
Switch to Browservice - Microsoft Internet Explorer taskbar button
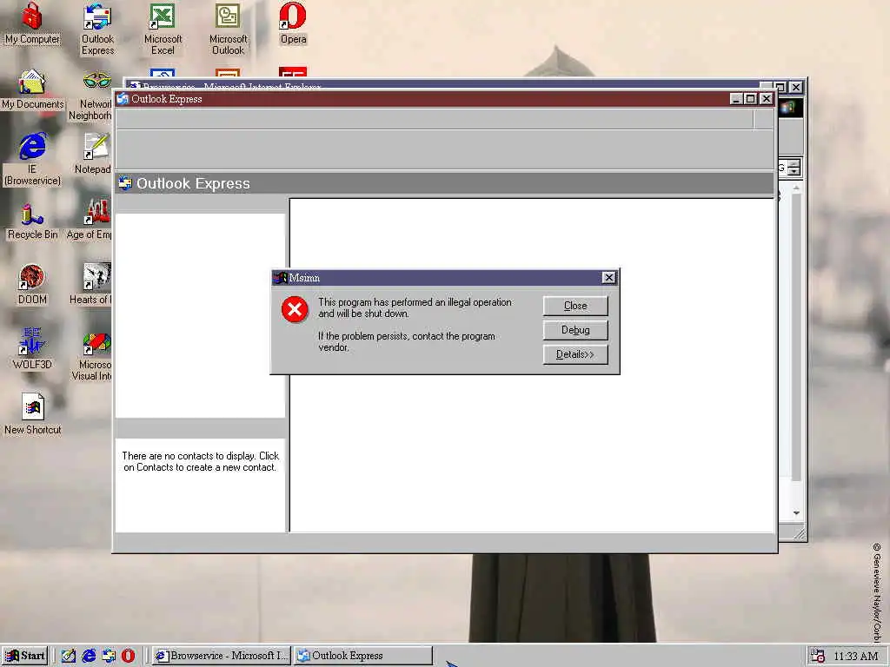pos(222,656)
